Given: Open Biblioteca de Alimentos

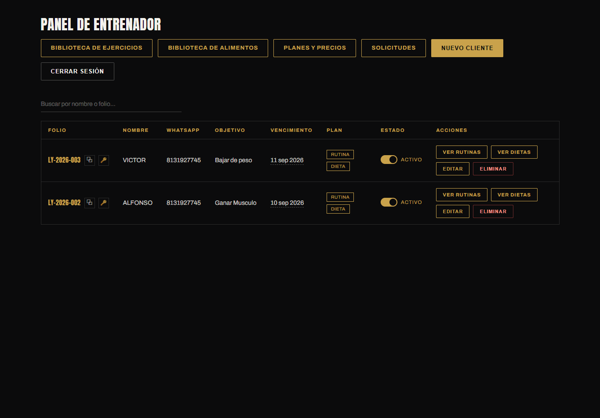Looking at the screenshot, I should pyautogui.click(x=213, y=48).
